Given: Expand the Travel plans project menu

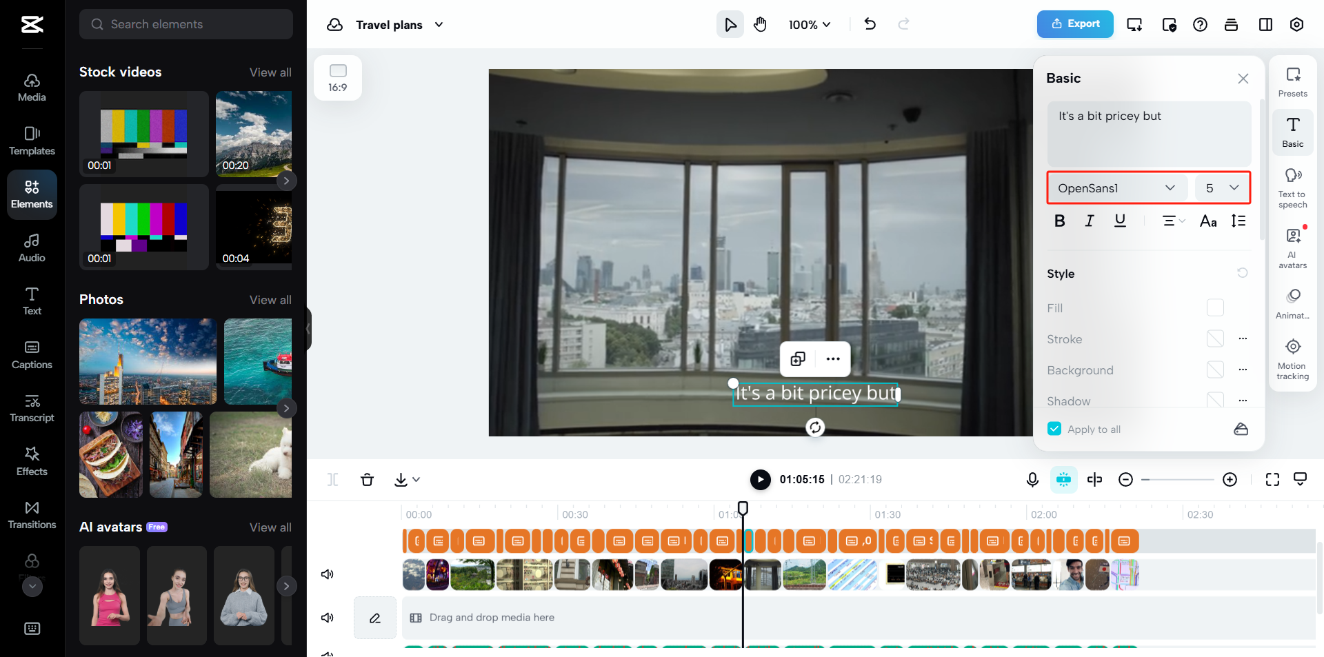Looking at the screenshot, I should 439,25.
